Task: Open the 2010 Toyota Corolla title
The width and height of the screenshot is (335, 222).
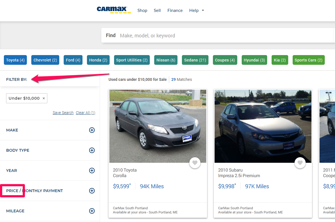Action: (125, 173)
